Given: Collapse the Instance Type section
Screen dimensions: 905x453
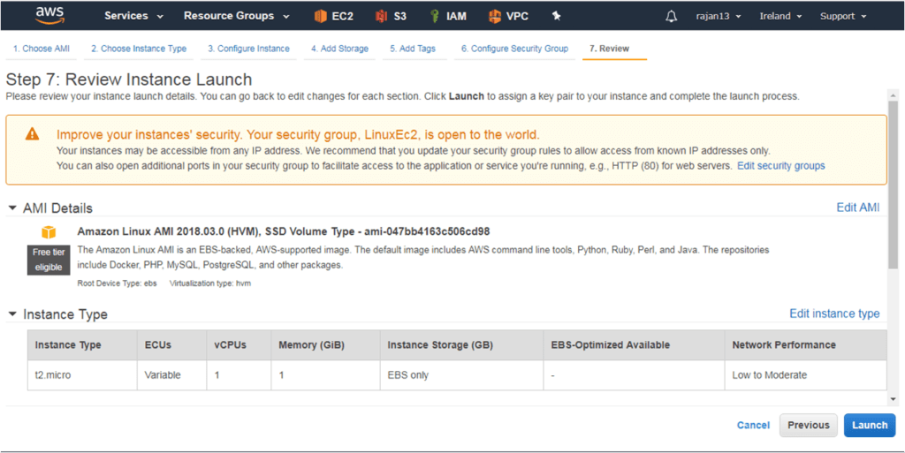Looking at the screenshot, I should click(x=12, y=314).
